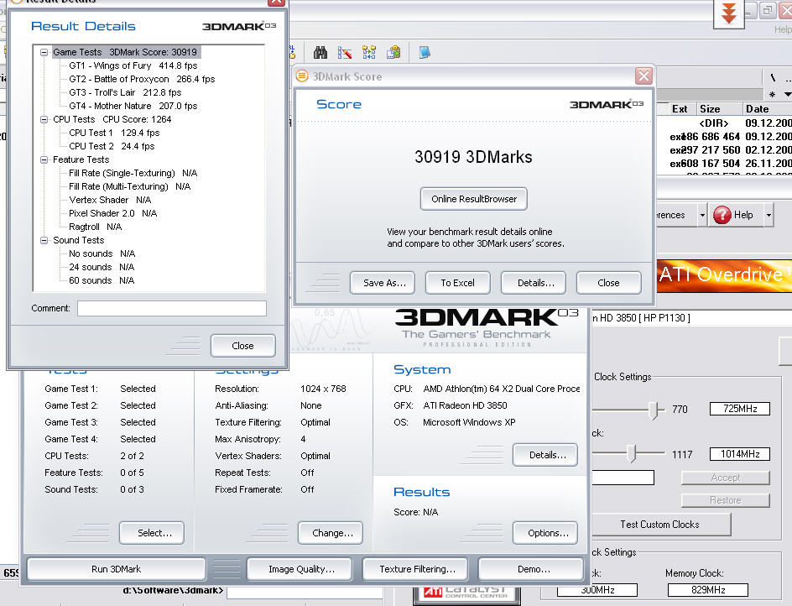Click the 300MHz clock readout box
The width and height of the screenshot is (792, 606).
pos(597,590)
